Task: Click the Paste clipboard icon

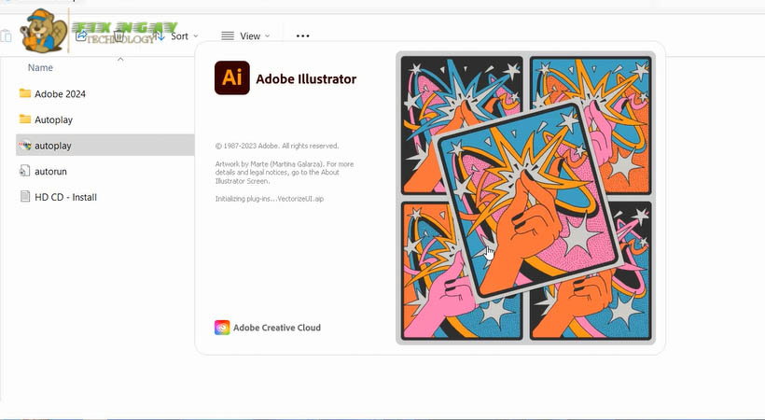Action: point(7,35)
